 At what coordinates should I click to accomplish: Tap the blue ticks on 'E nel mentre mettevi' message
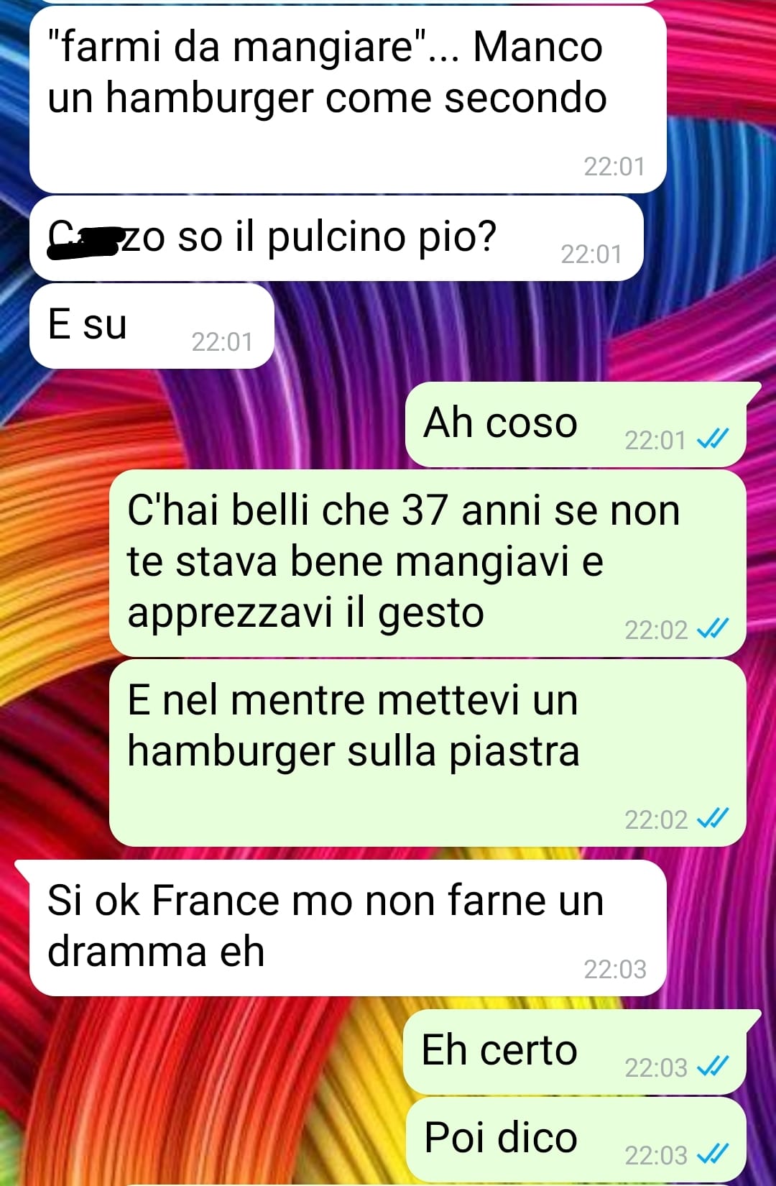pyautogui.click(x=713, y=818)
